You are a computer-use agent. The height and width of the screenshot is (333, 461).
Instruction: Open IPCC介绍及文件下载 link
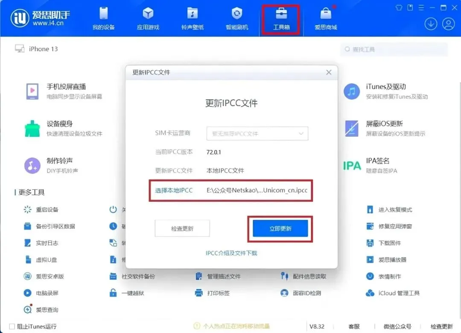231,253
